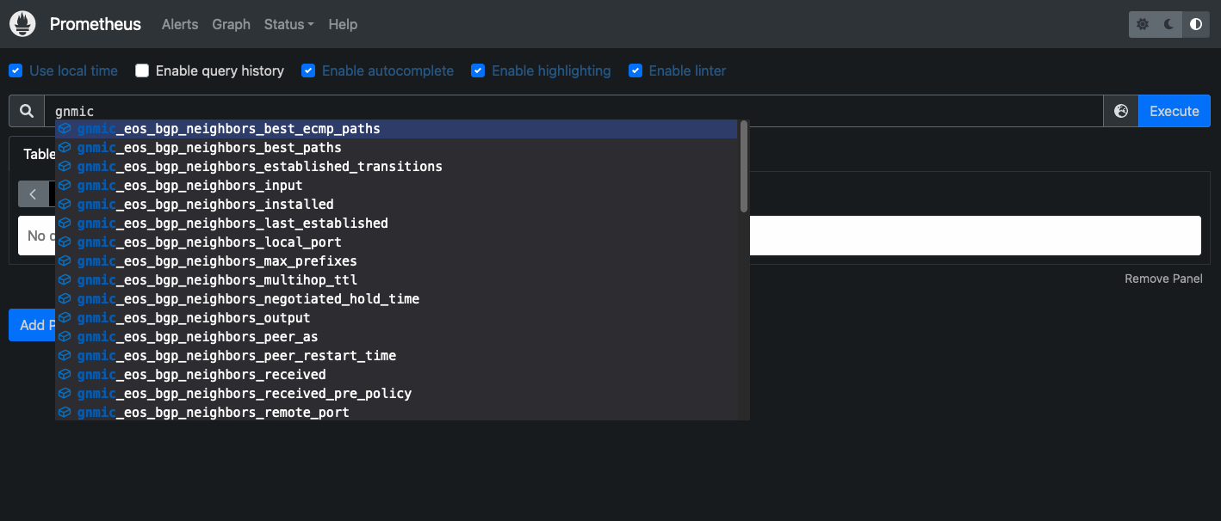This screenshot has width=1221, height=521.
Task: Pick gnmic_eos_bgp_neighbors_established_transitions entry
Action: (397, 167)
